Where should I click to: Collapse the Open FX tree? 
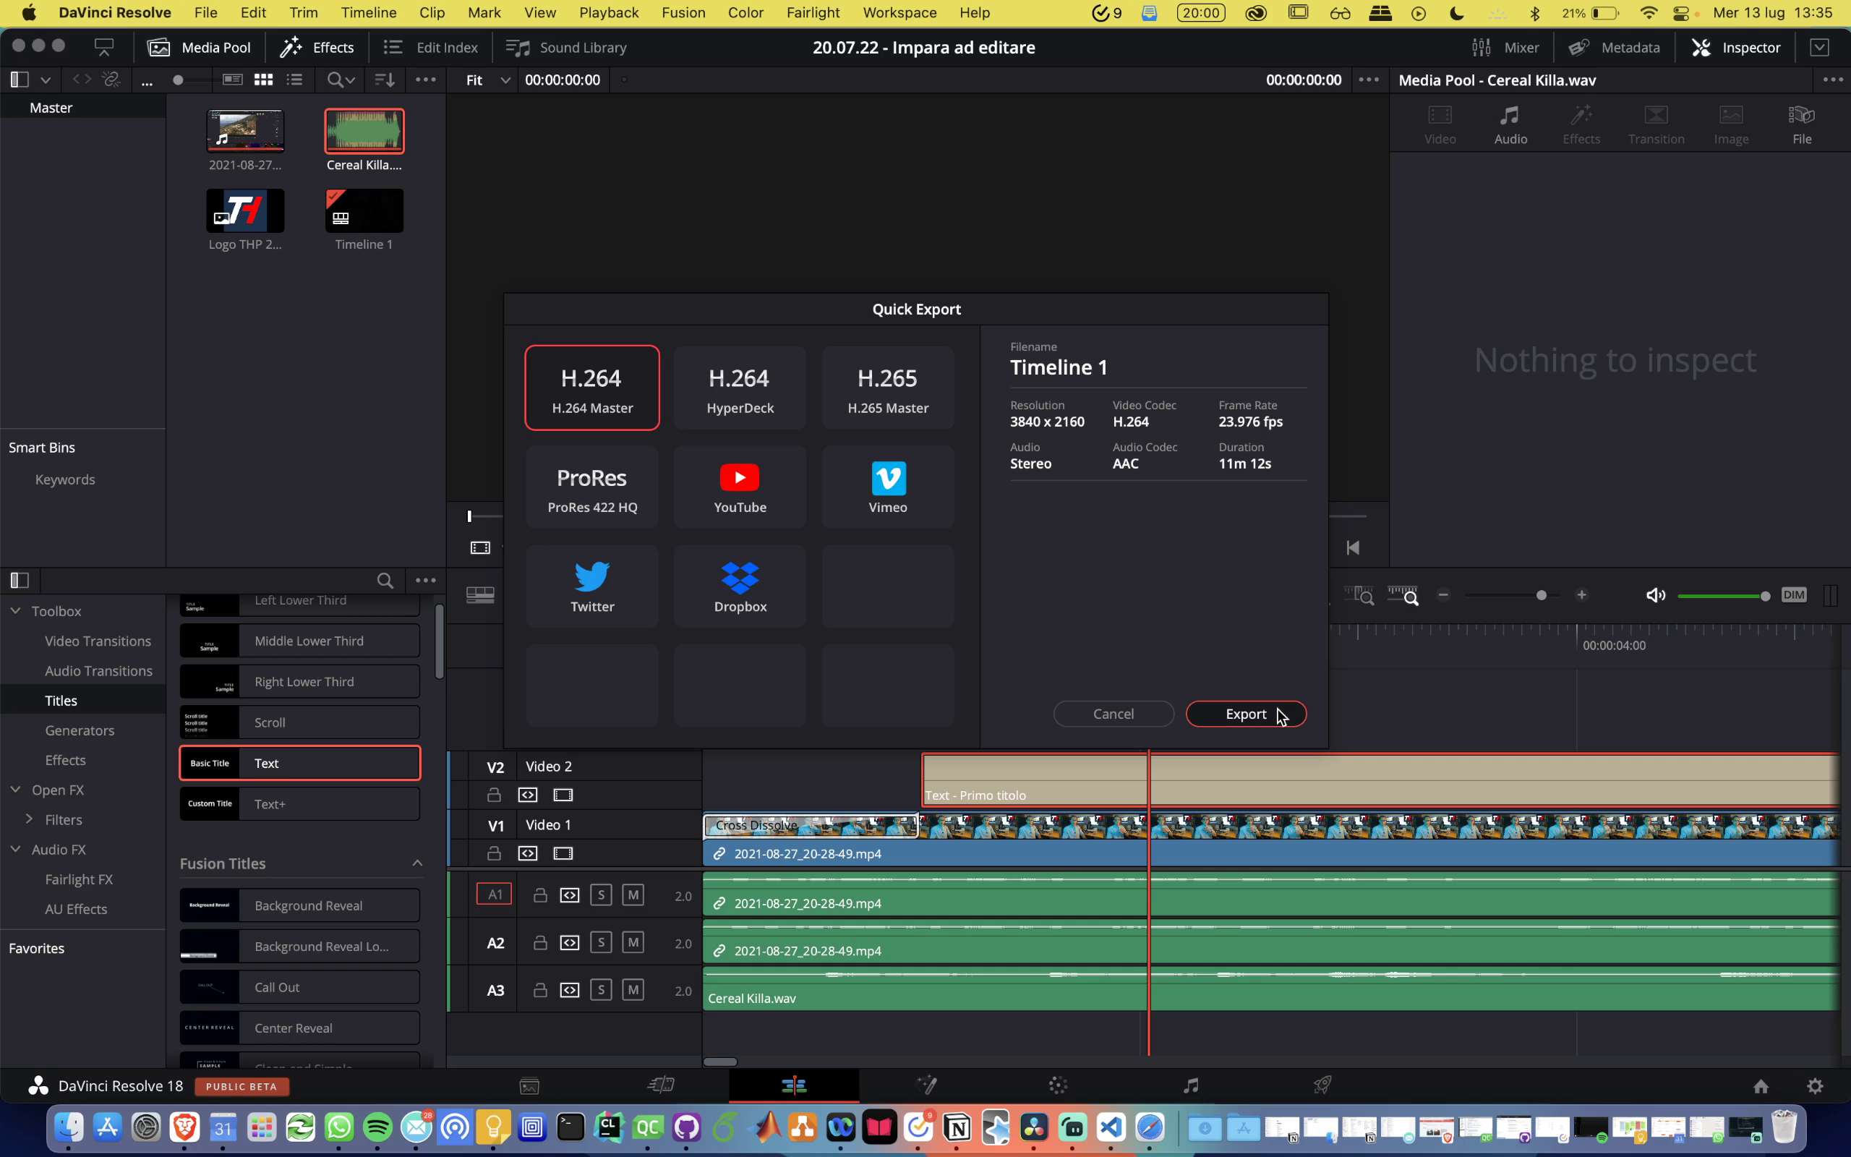pyautogui.click(x=15, y=789)
